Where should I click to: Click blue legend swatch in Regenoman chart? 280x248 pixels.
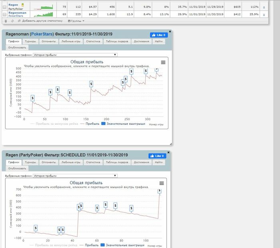(103, 124)
